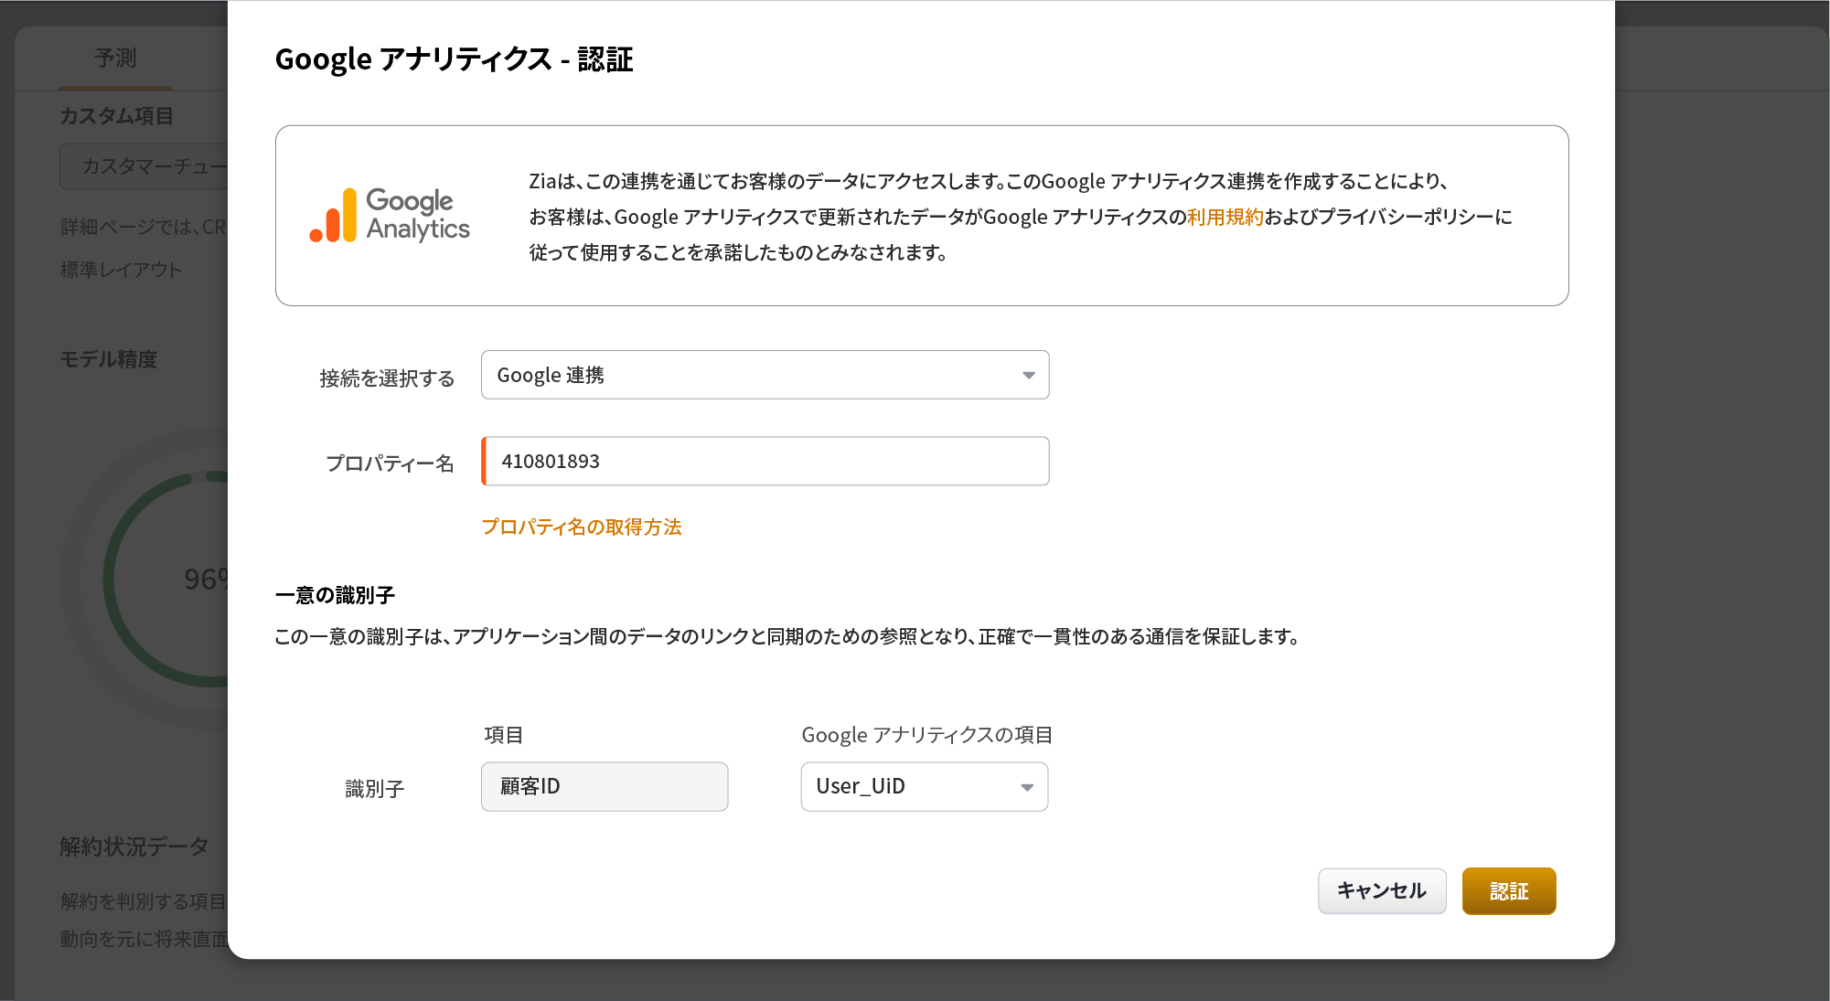Click the プロパティー名 label
This screenshot has width=1830, height=1001.
(x=390, y=463)
